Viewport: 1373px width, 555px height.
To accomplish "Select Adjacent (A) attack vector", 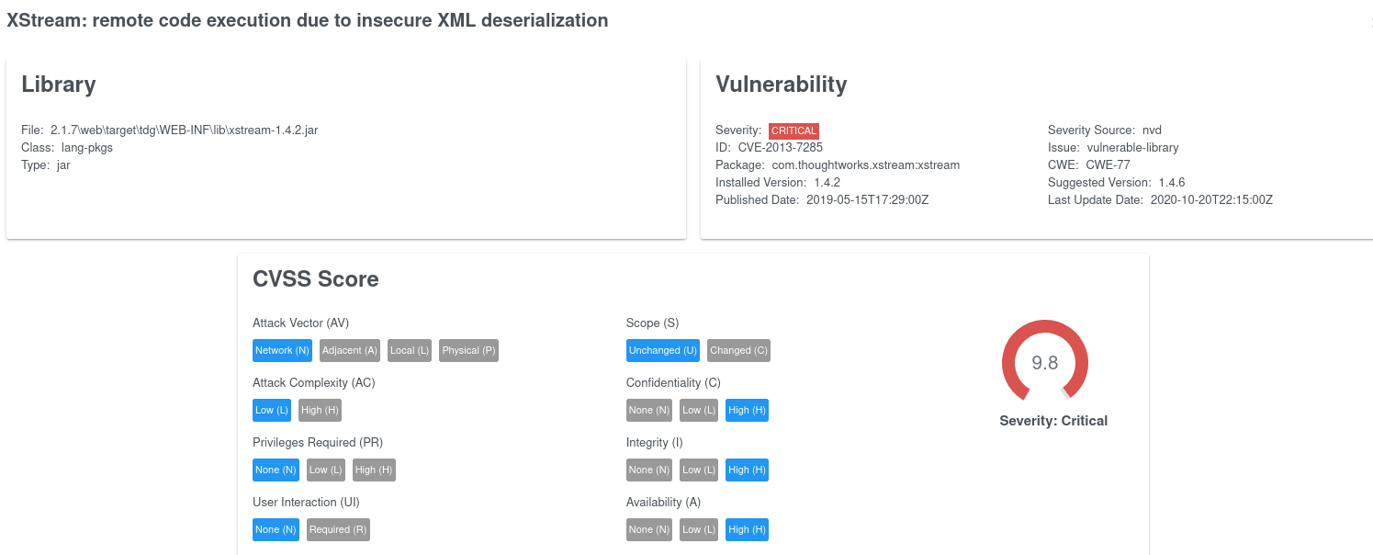I will click(350, 350).
